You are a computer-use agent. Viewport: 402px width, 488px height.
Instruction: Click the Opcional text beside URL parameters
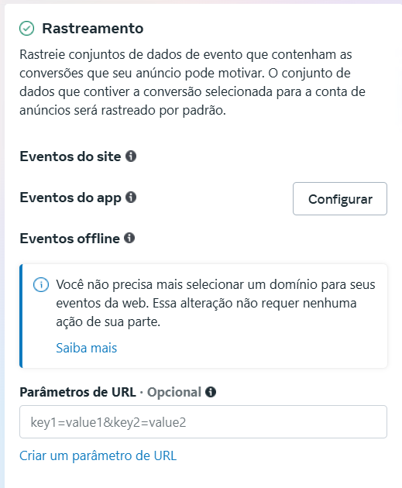(x=174, y=393)
